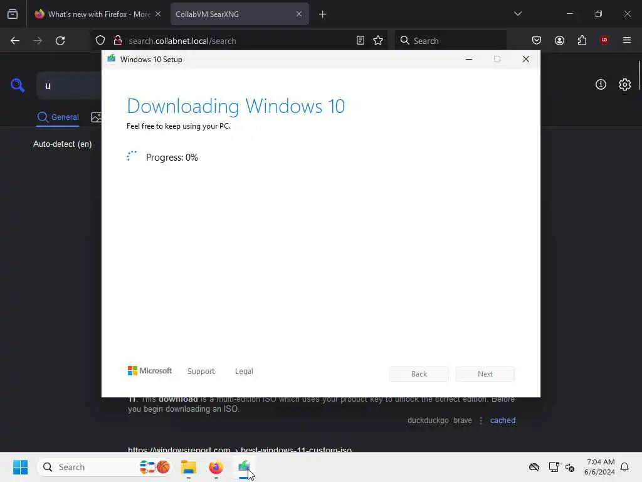Open Pocket save icon in toolbar
The image size is (642, 482).
(537, 40)
